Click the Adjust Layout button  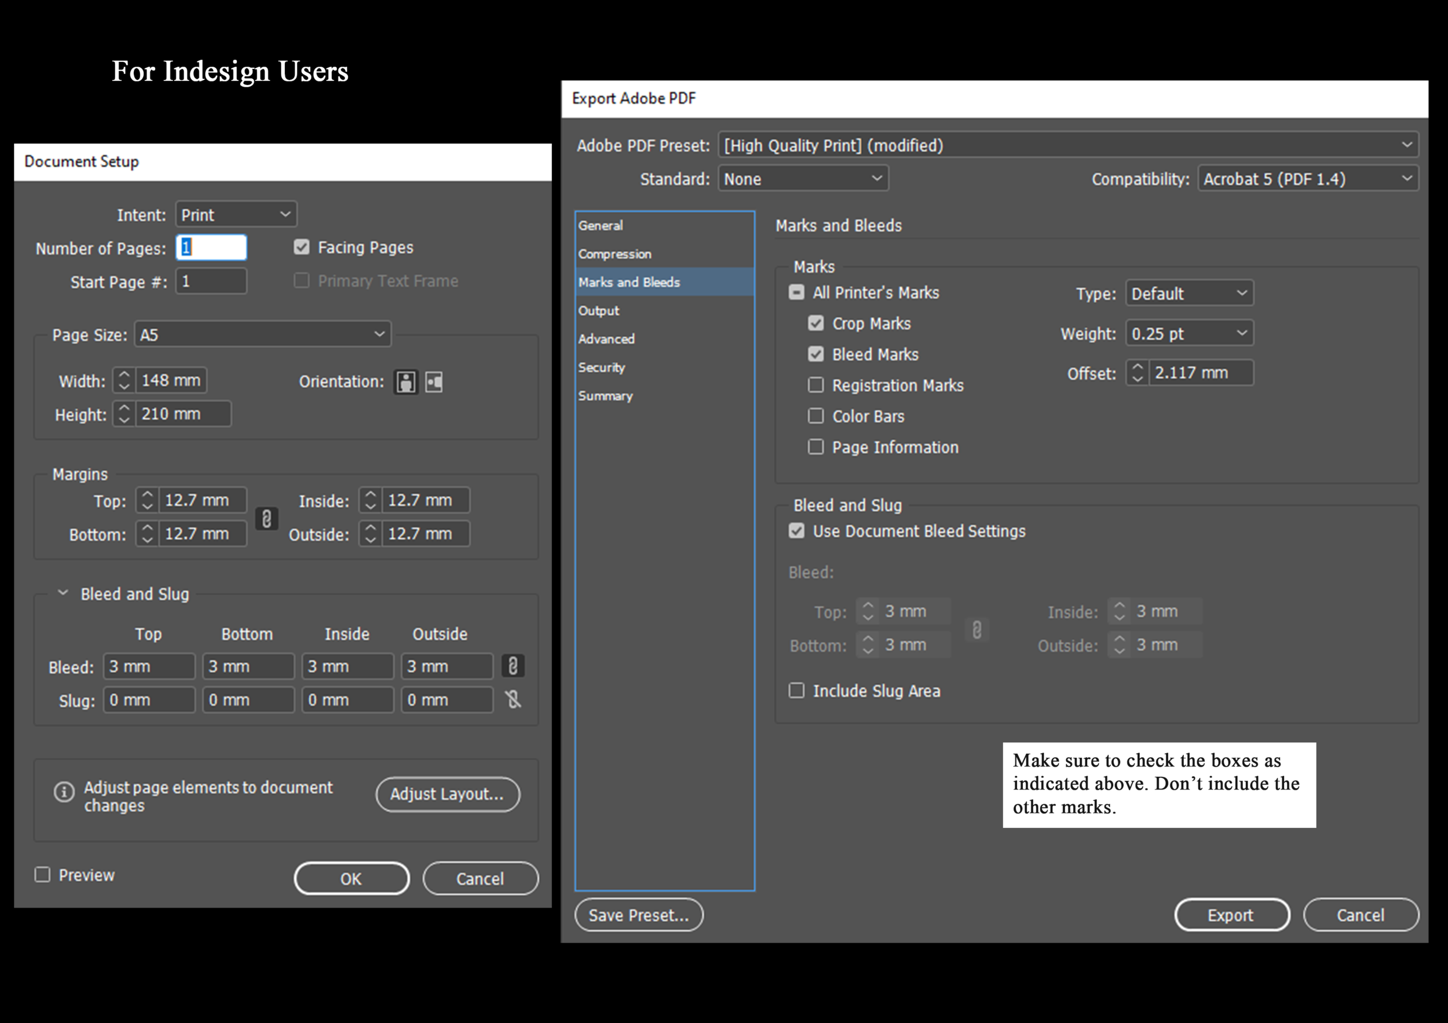(x=447, y=794)
